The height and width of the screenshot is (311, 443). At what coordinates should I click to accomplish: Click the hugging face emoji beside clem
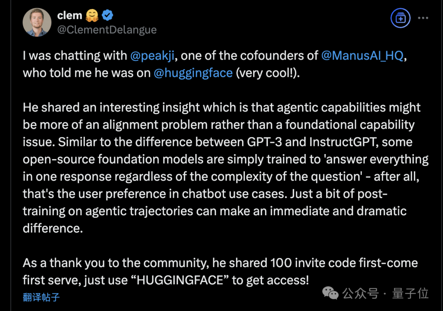pos(92,16)
